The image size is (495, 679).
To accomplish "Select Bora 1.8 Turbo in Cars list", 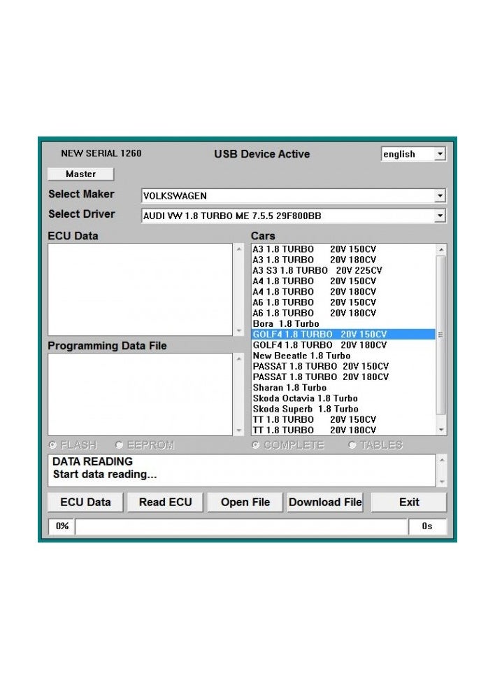I will tap(343, 324).
